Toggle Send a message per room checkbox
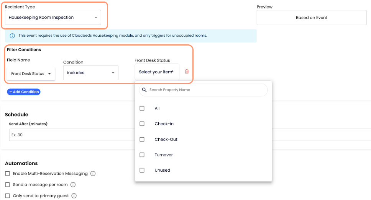Image resolution: width=371 pixels, height=200 pixels. (x=7, y=185)
